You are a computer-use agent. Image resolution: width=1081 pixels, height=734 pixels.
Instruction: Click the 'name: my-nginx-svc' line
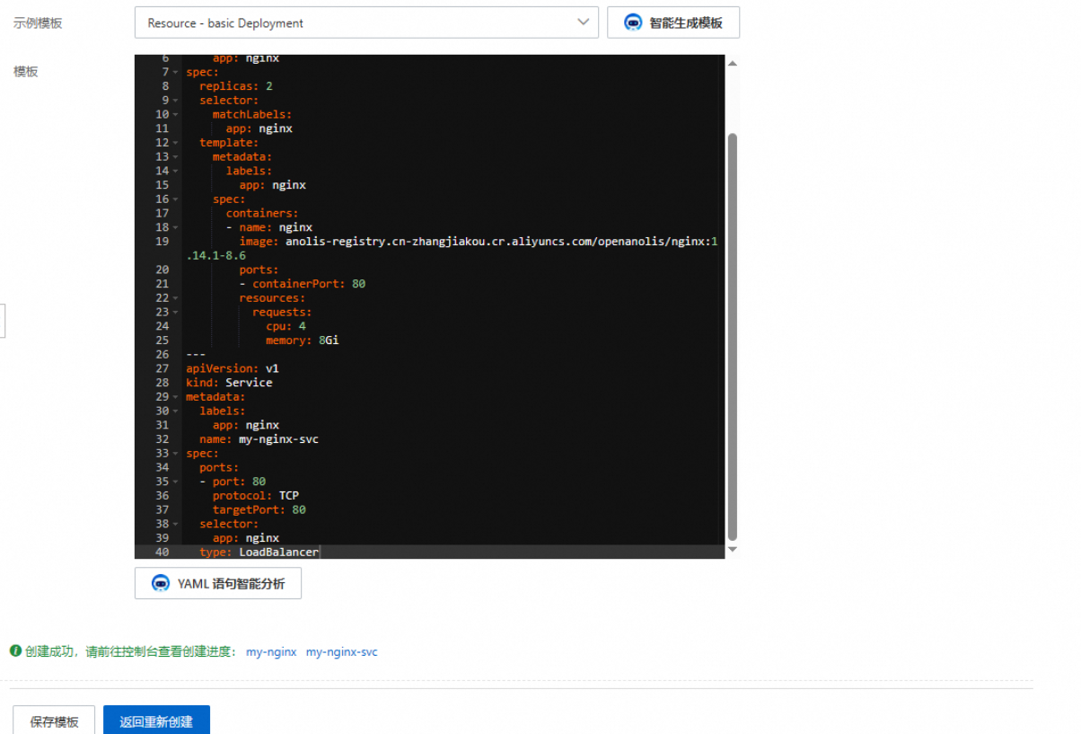pyautogui.click(x=259, y=439)
